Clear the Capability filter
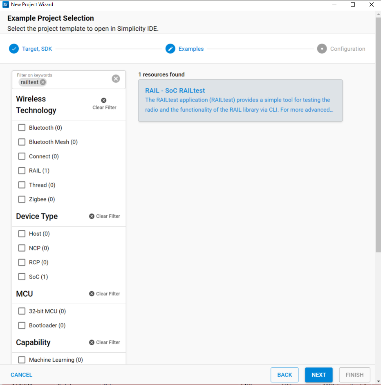This screenshot has height=385, width=381. (105, 342)
